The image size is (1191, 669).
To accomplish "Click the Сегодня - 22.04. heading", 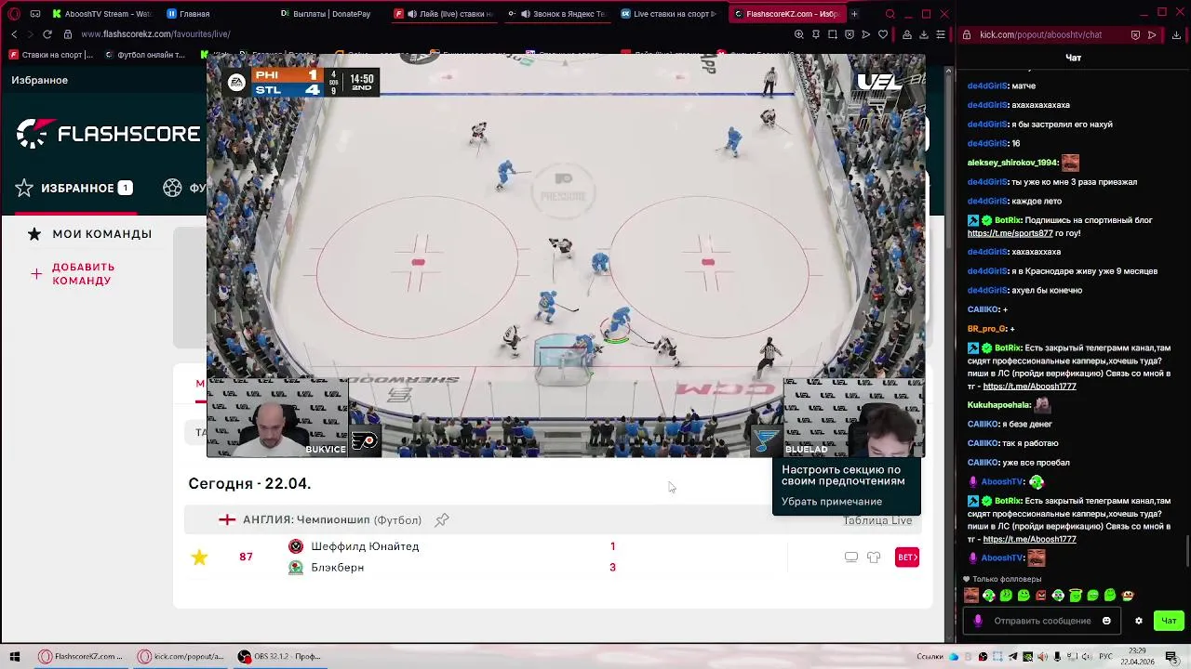I will click(x=249, y=484).
